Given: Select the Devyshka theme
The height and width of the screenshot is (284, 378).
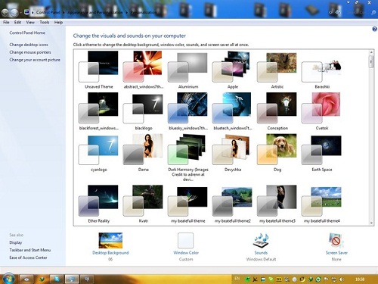Looking at the screenshot, I should [x=232, y=149].
